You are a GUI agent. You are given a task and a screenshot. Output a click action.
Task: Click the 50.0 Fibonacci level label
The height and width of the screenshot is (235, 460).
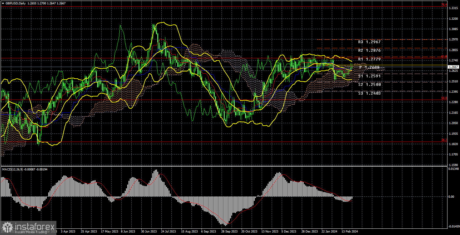click(444, 98)
